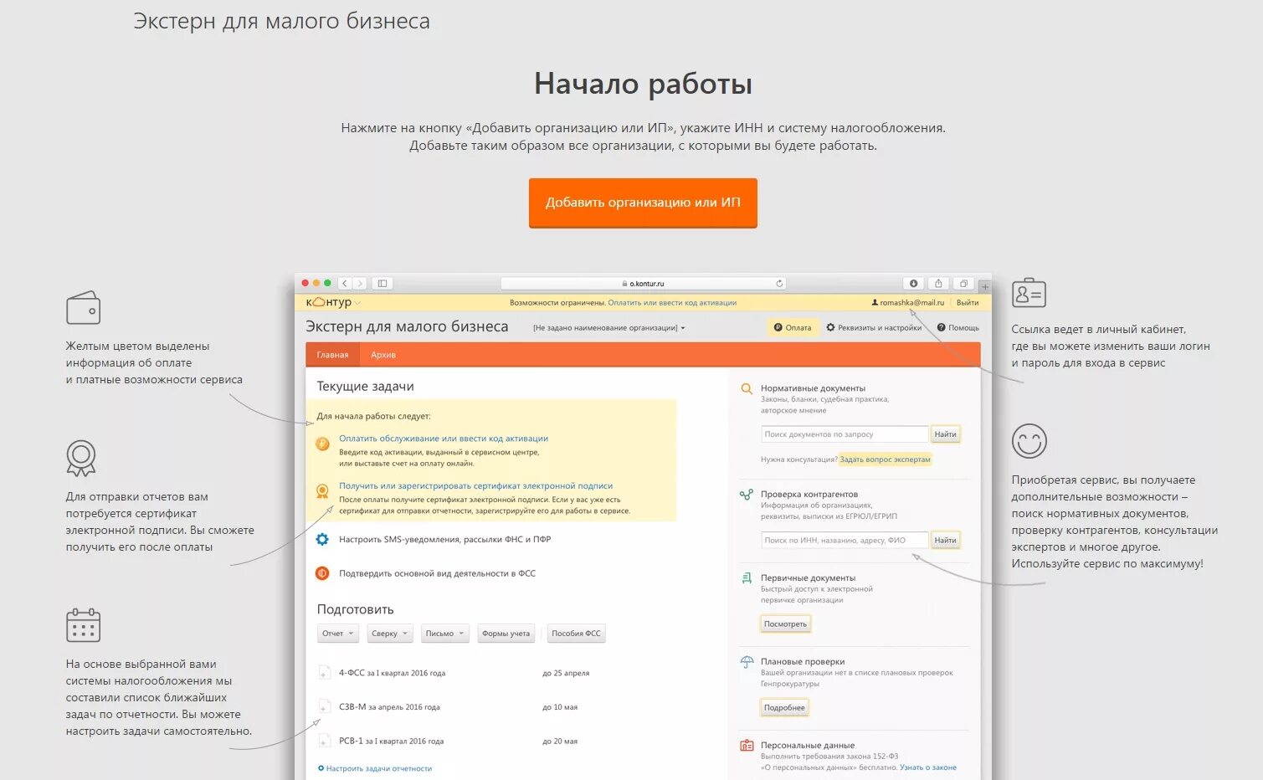1263x780 pixels.
Task: Open the Отчет dropdown under Подготовить
Action: pyautogui.click(x=337, y=634)
